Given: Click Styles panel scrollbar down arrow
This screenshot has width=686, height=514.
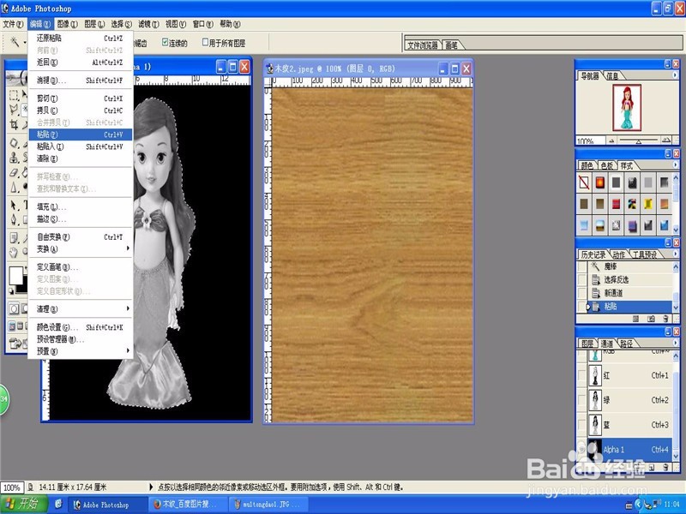Looking at the screenshot, I should (x=676, y=229).
